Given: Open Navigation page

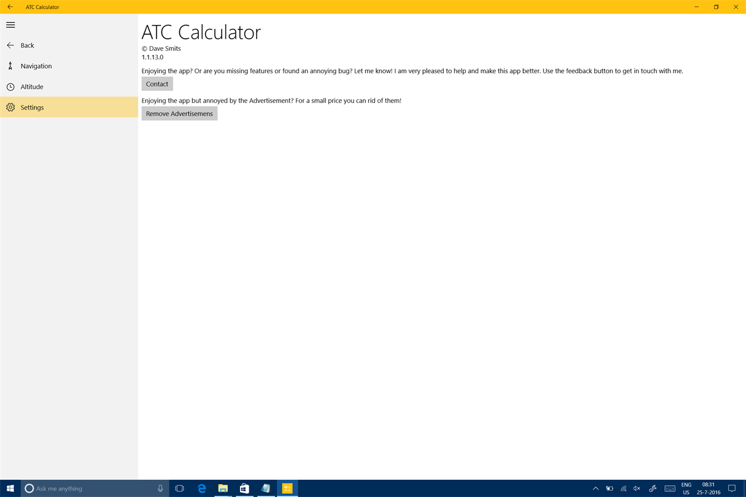Looking at the screenshot, I should click(x=69, y=66).
